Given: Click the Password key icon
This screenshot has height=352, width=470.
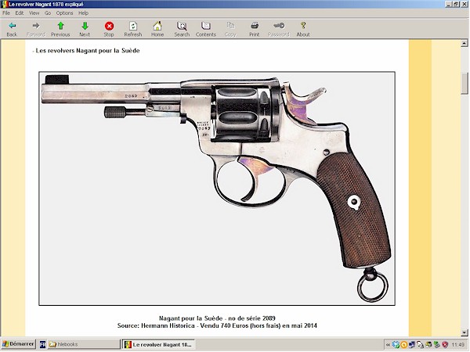Looking at the screenshot, I should [279, 30].
